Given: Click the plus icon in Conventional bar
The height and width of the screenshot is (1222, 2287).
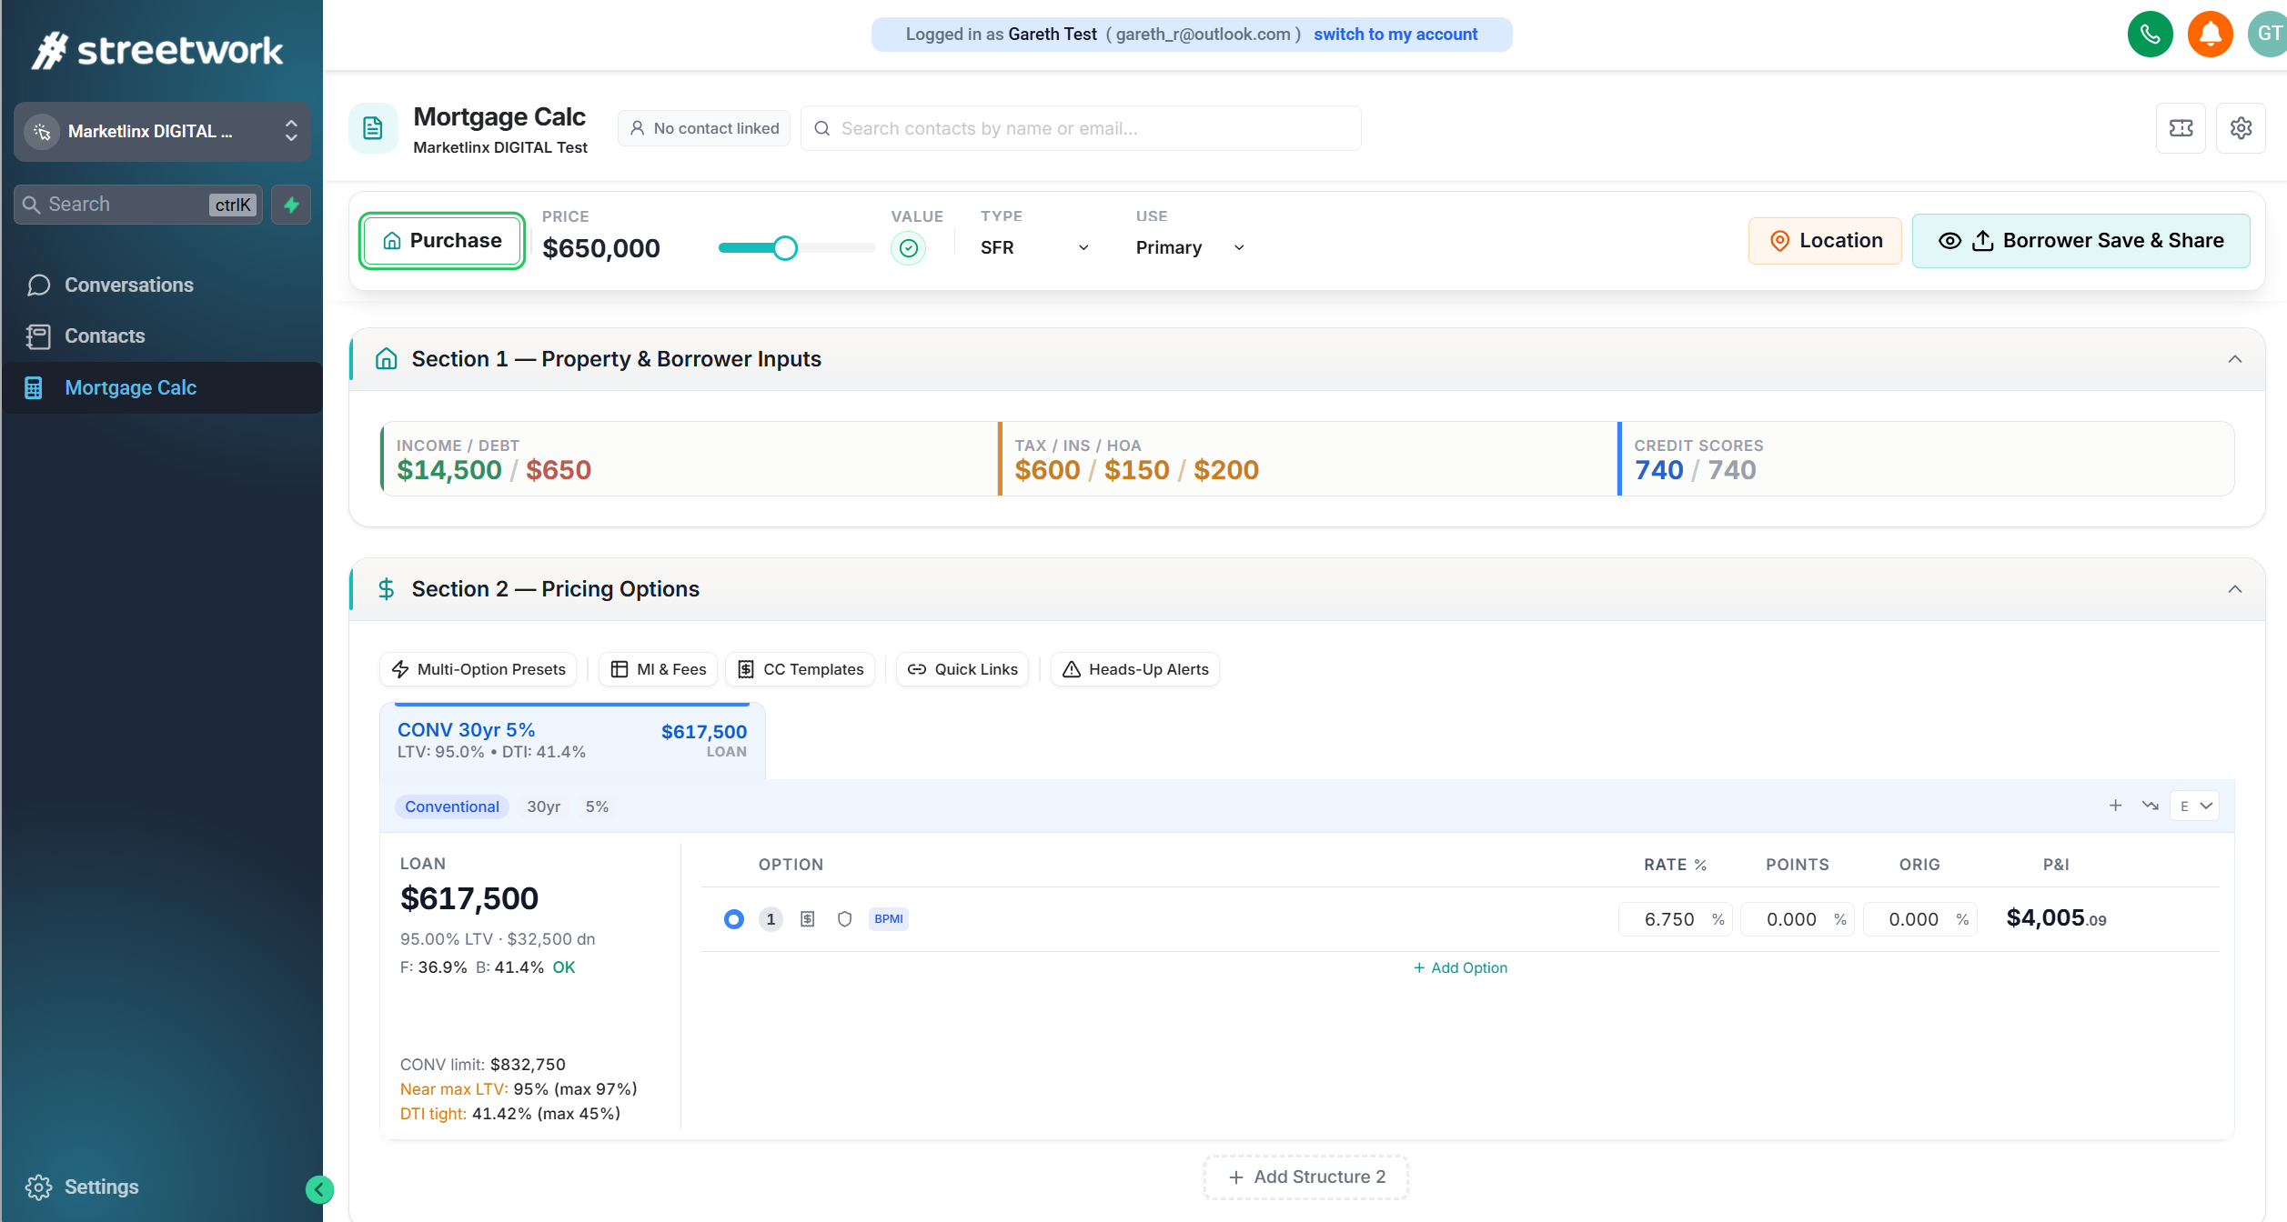Looking at the screenshot, I should pos(2115,806).
